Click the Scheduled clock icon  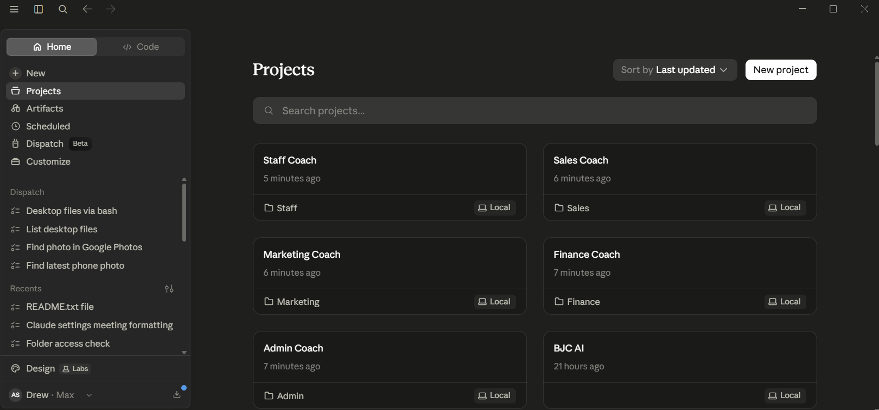[x=16, y=126]
